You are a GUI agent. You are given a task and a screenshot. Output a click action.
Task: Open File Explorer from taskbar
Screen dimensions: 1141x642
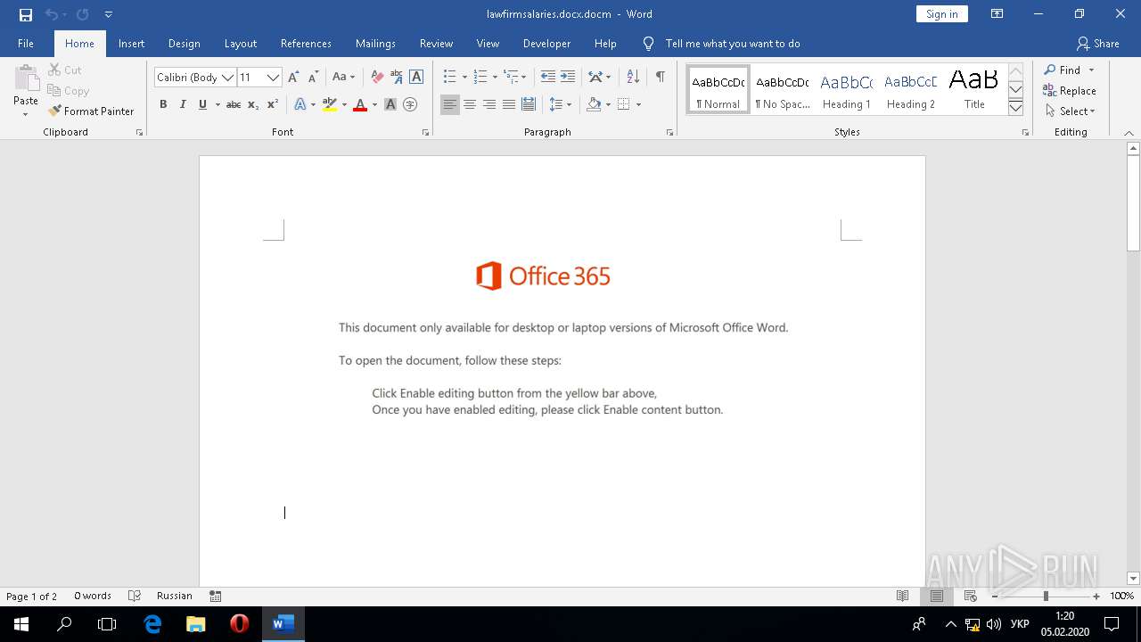[x=196, y=624]
